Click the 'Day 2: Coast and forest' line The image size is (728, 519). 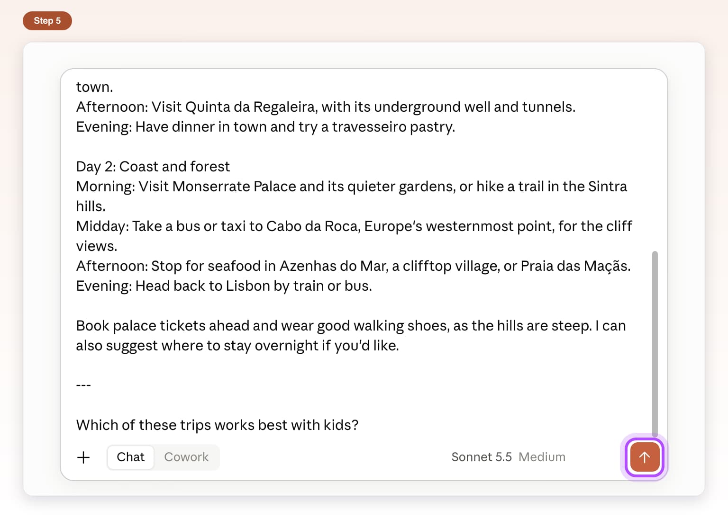(153, 166)
